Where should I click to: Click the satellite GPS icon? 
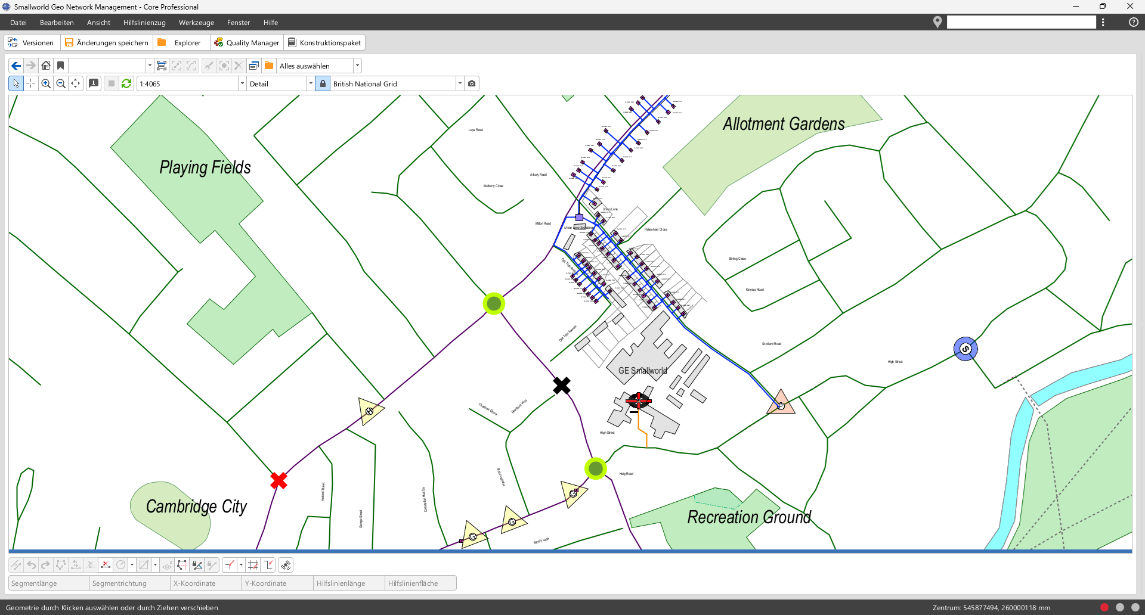click(286, 565)
